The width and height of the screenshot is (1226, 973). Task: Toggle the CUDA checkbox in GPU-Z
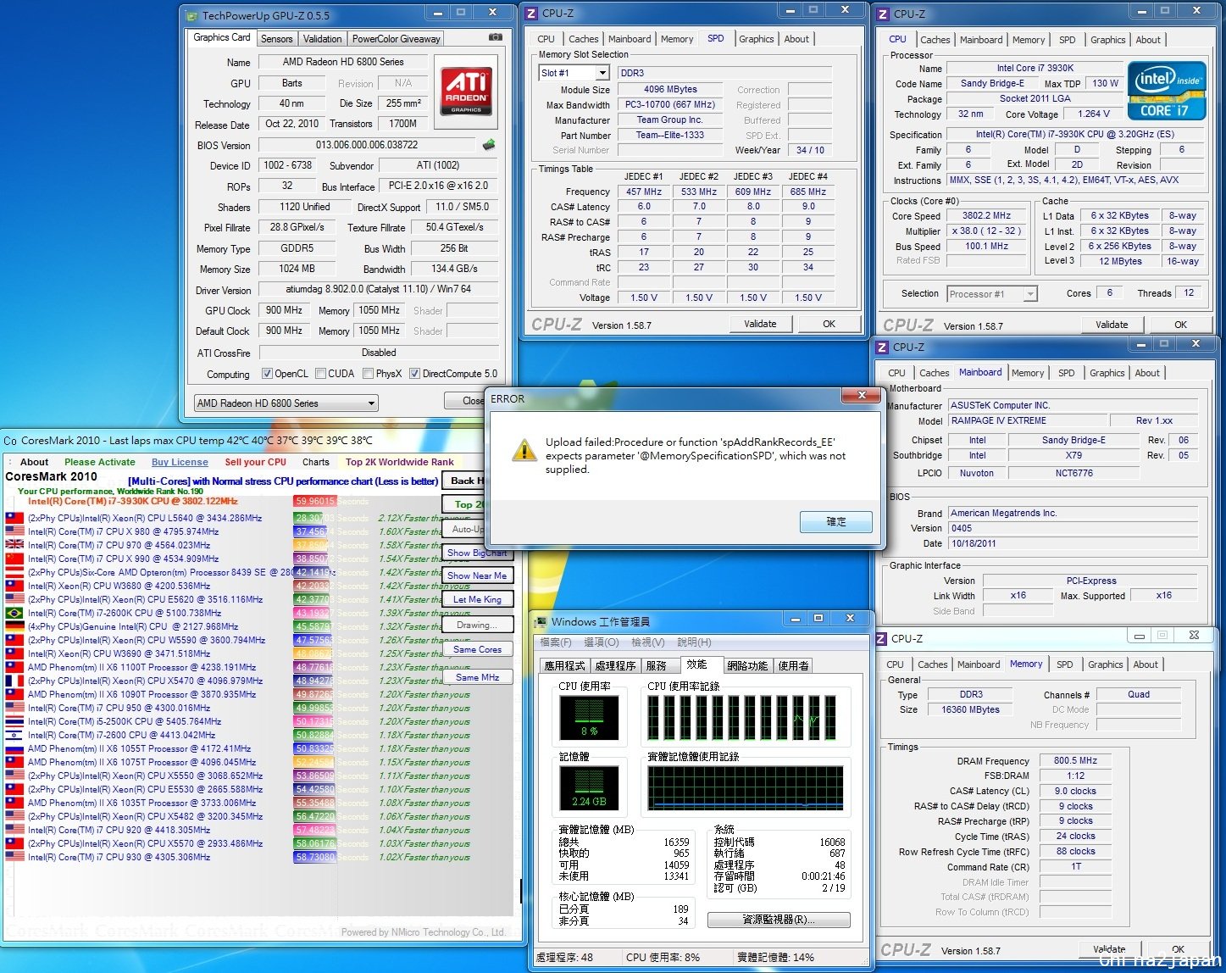point(320,374)
